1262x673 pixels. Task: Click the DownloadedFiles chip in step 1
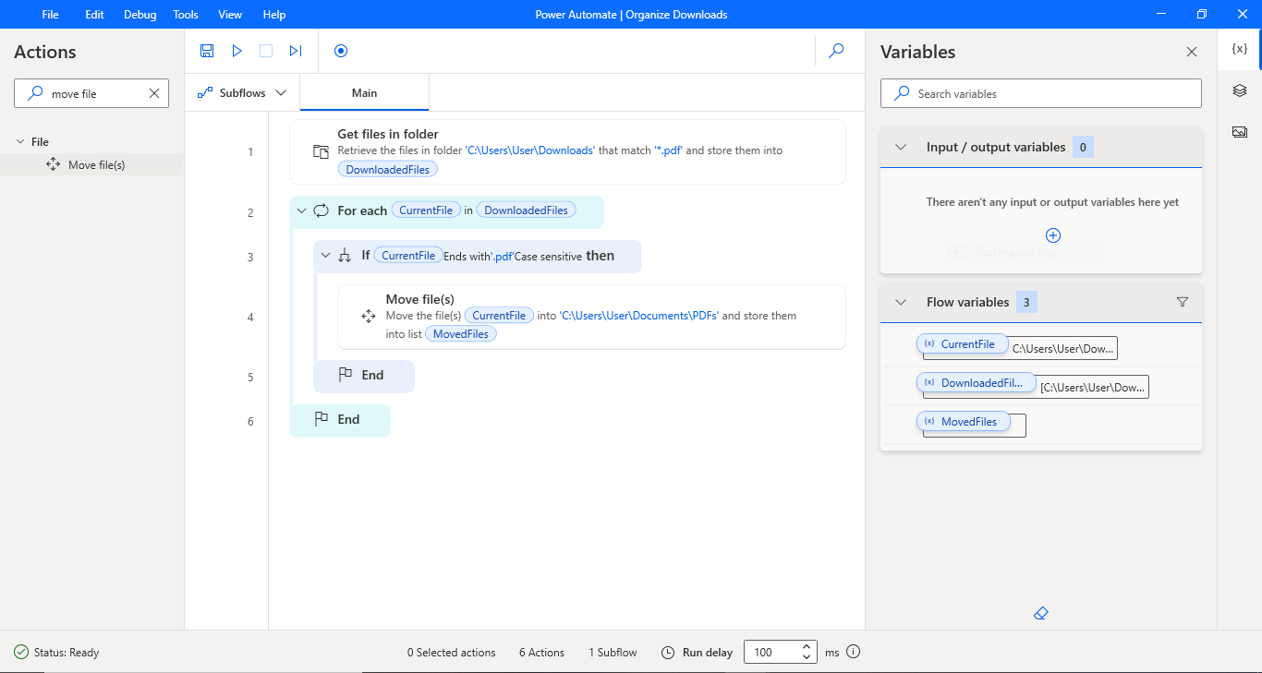(388, 169)
